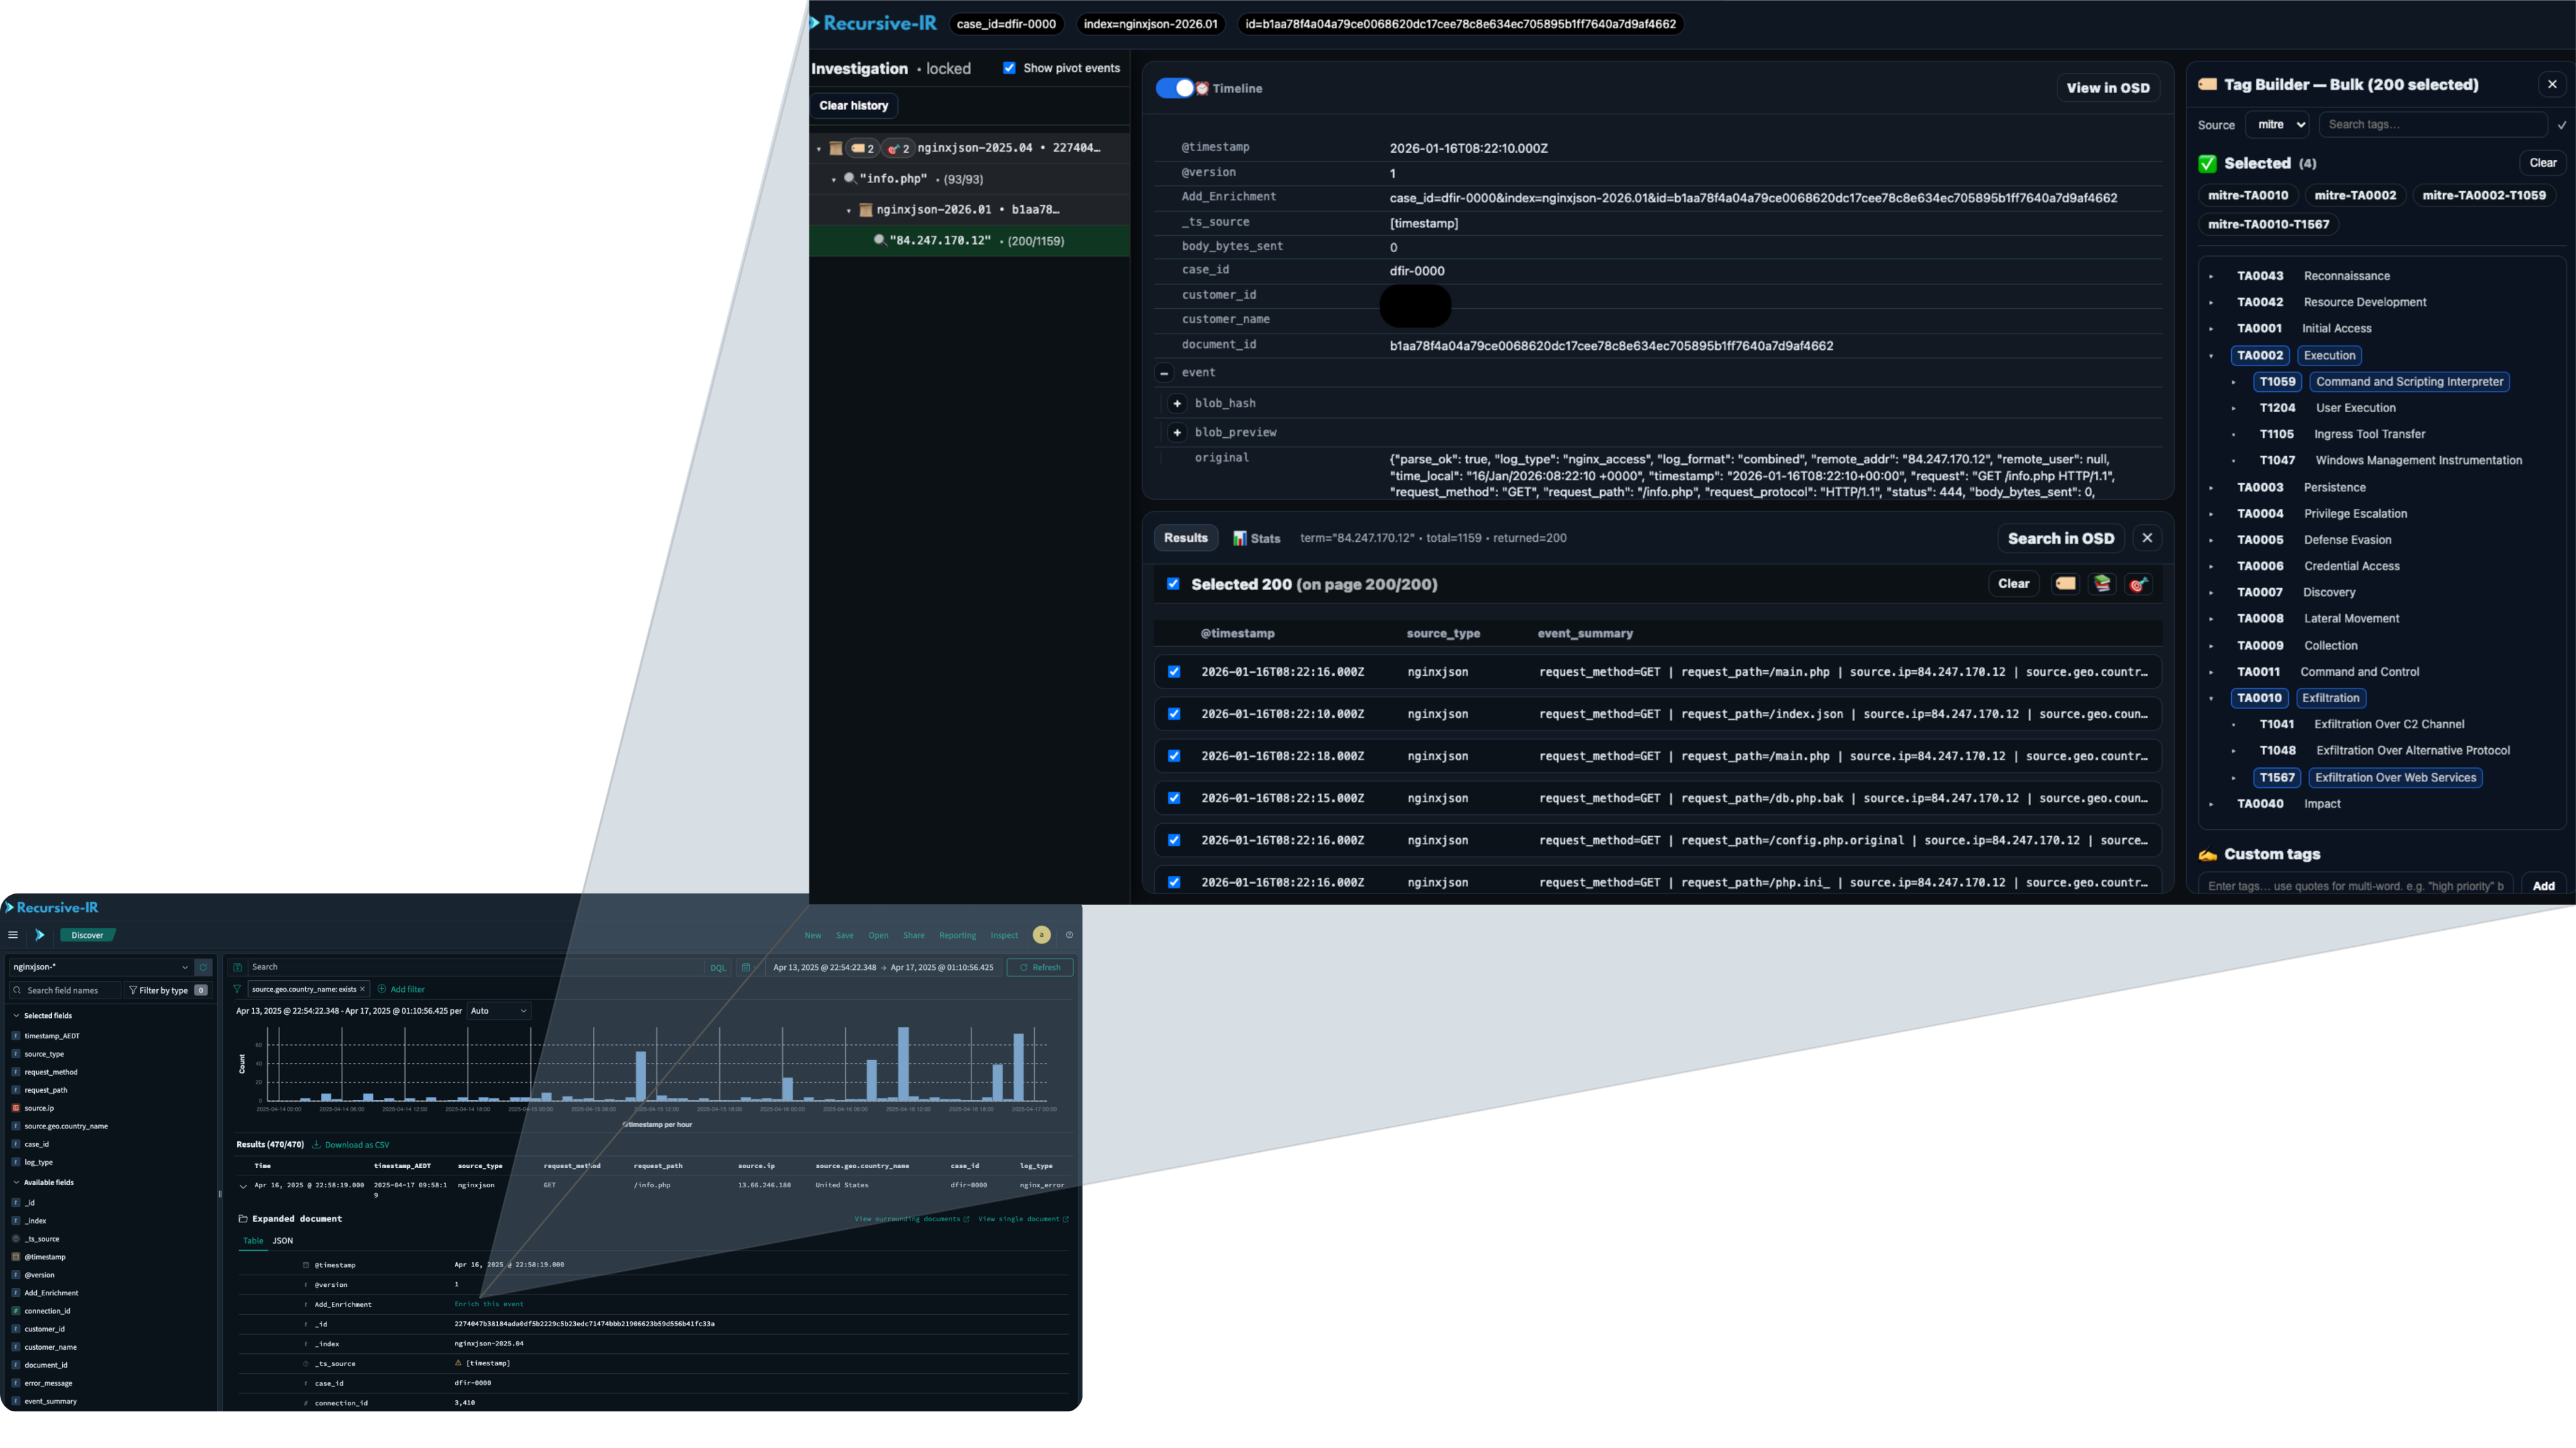Viewport: 2576px width, 1448px height.
Task: Open the Reporting menu in Discover
Action: (x=957, y=935)
